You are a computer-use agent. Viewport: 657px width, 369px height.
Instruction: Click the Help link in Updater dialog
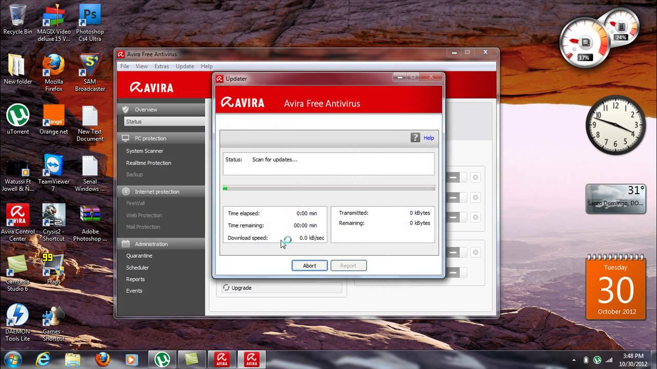point(429,138)
